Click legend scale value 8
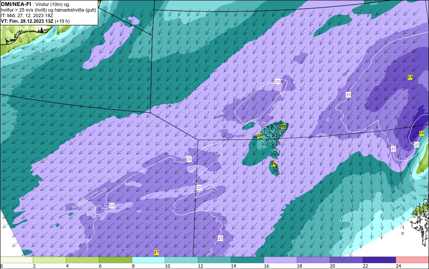Image resolution: width=429 pixels, height=269 pixels. pos(133,266)
